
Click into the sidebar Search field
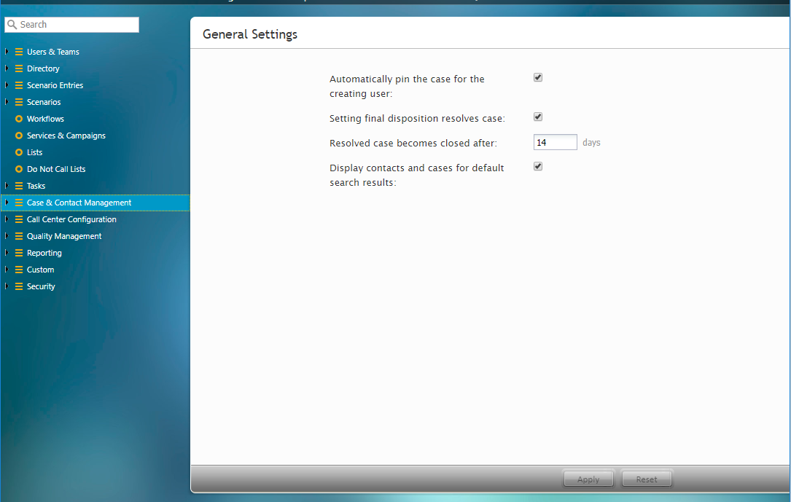tap(77, 25)
